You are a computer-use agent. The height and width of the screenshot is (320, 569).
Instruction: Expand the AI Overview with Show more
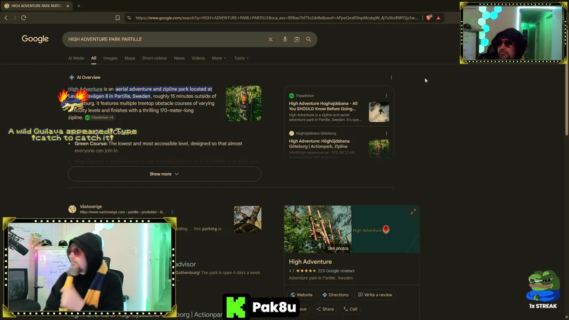[164, 174]
